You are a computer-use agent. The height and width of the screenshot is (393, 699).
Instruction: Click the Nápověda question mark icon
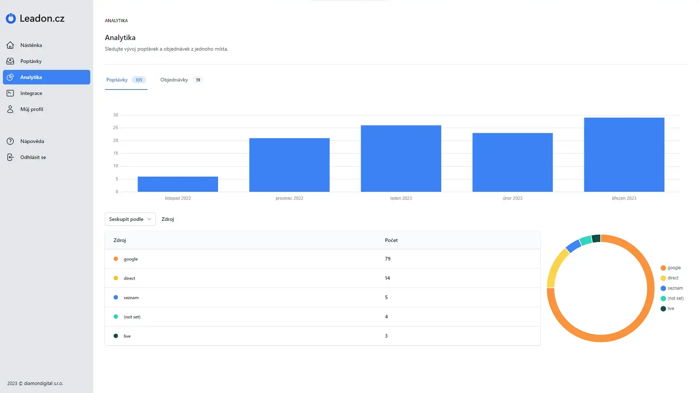10,141
